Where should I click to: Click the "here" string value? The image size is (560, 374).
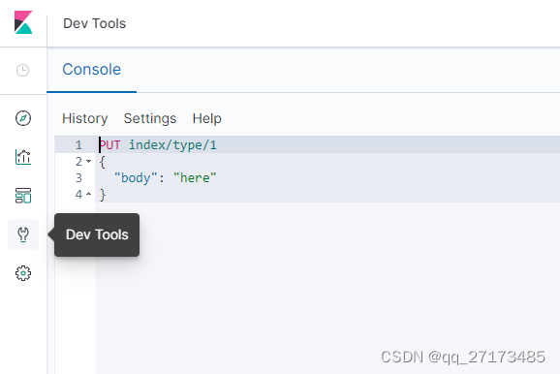(195, 178)
